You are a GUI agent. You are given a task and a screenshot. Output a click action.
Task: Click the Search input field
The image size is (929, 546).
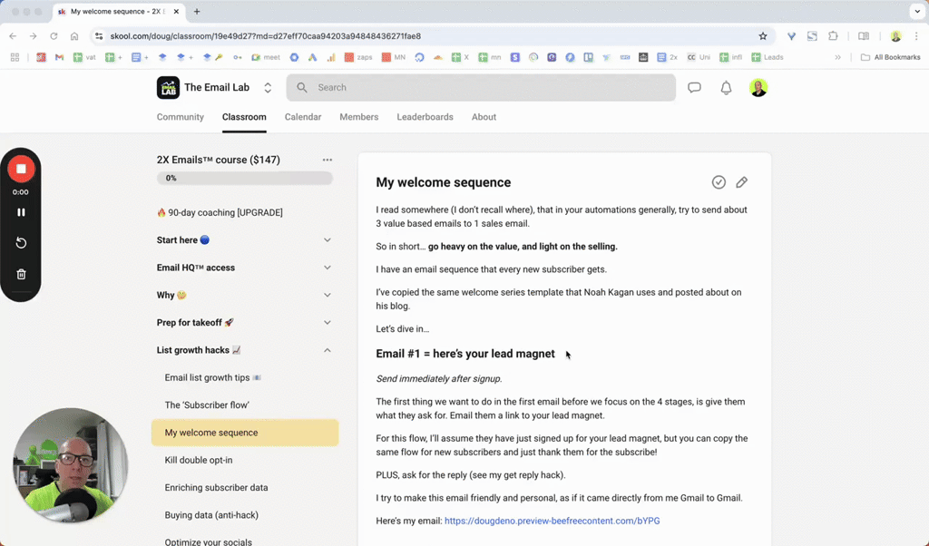click(490, 88)
